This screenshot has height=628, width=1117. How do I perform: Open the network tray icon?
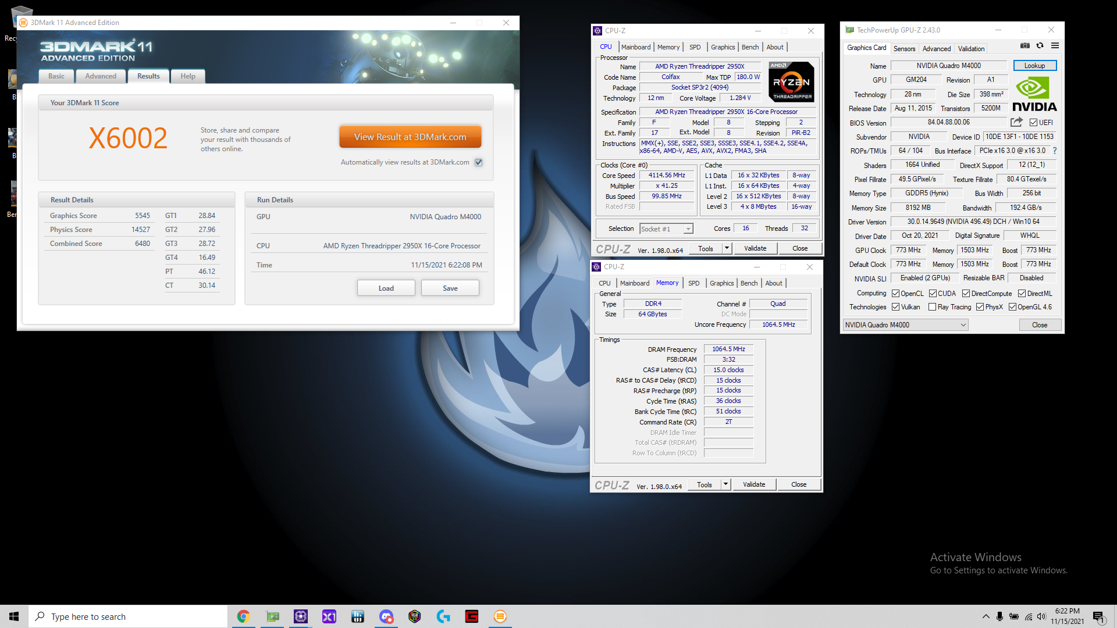pyautogui.click(x=1029, y=616)
